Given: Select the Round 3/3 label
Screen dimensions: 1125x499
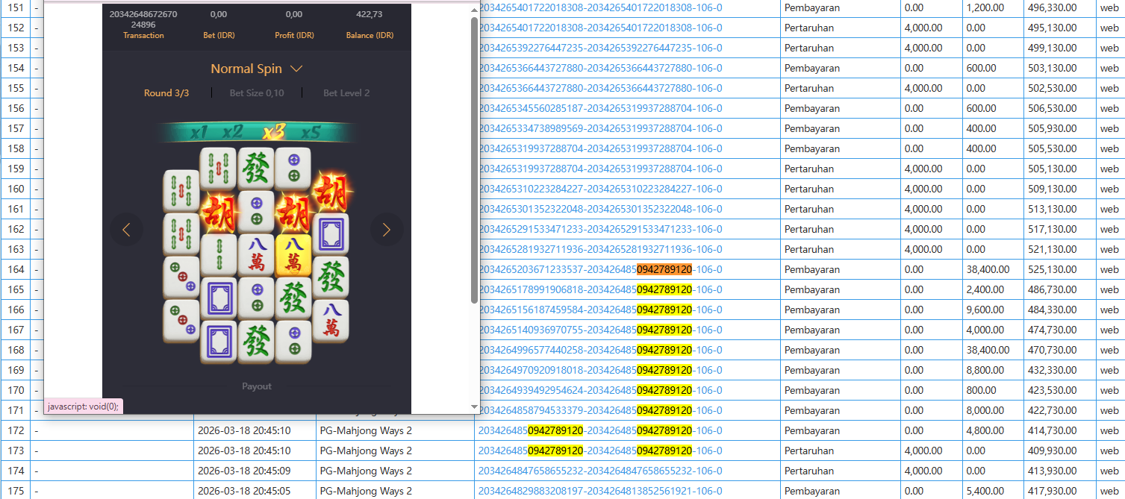Looking at the screenshot, I should point(166,93).
